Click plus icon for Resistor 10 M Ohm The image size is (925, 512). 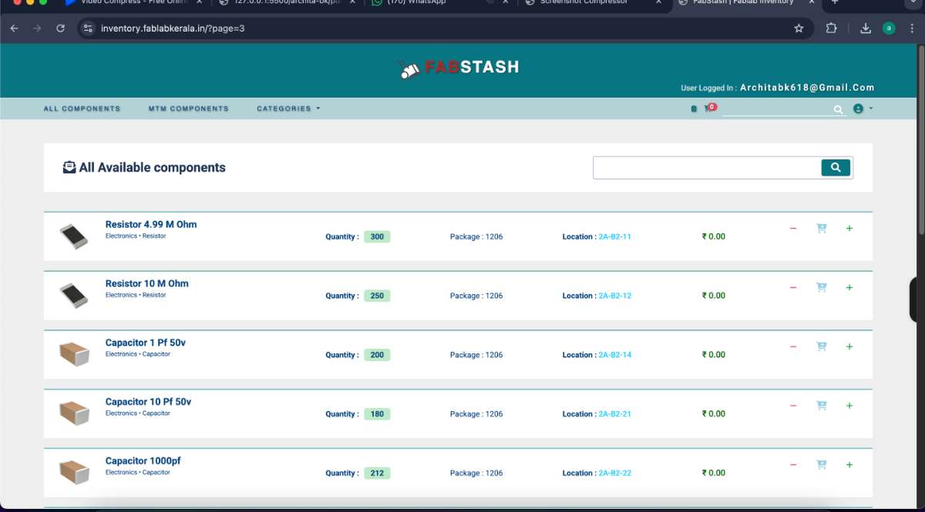tap(849, 288)
